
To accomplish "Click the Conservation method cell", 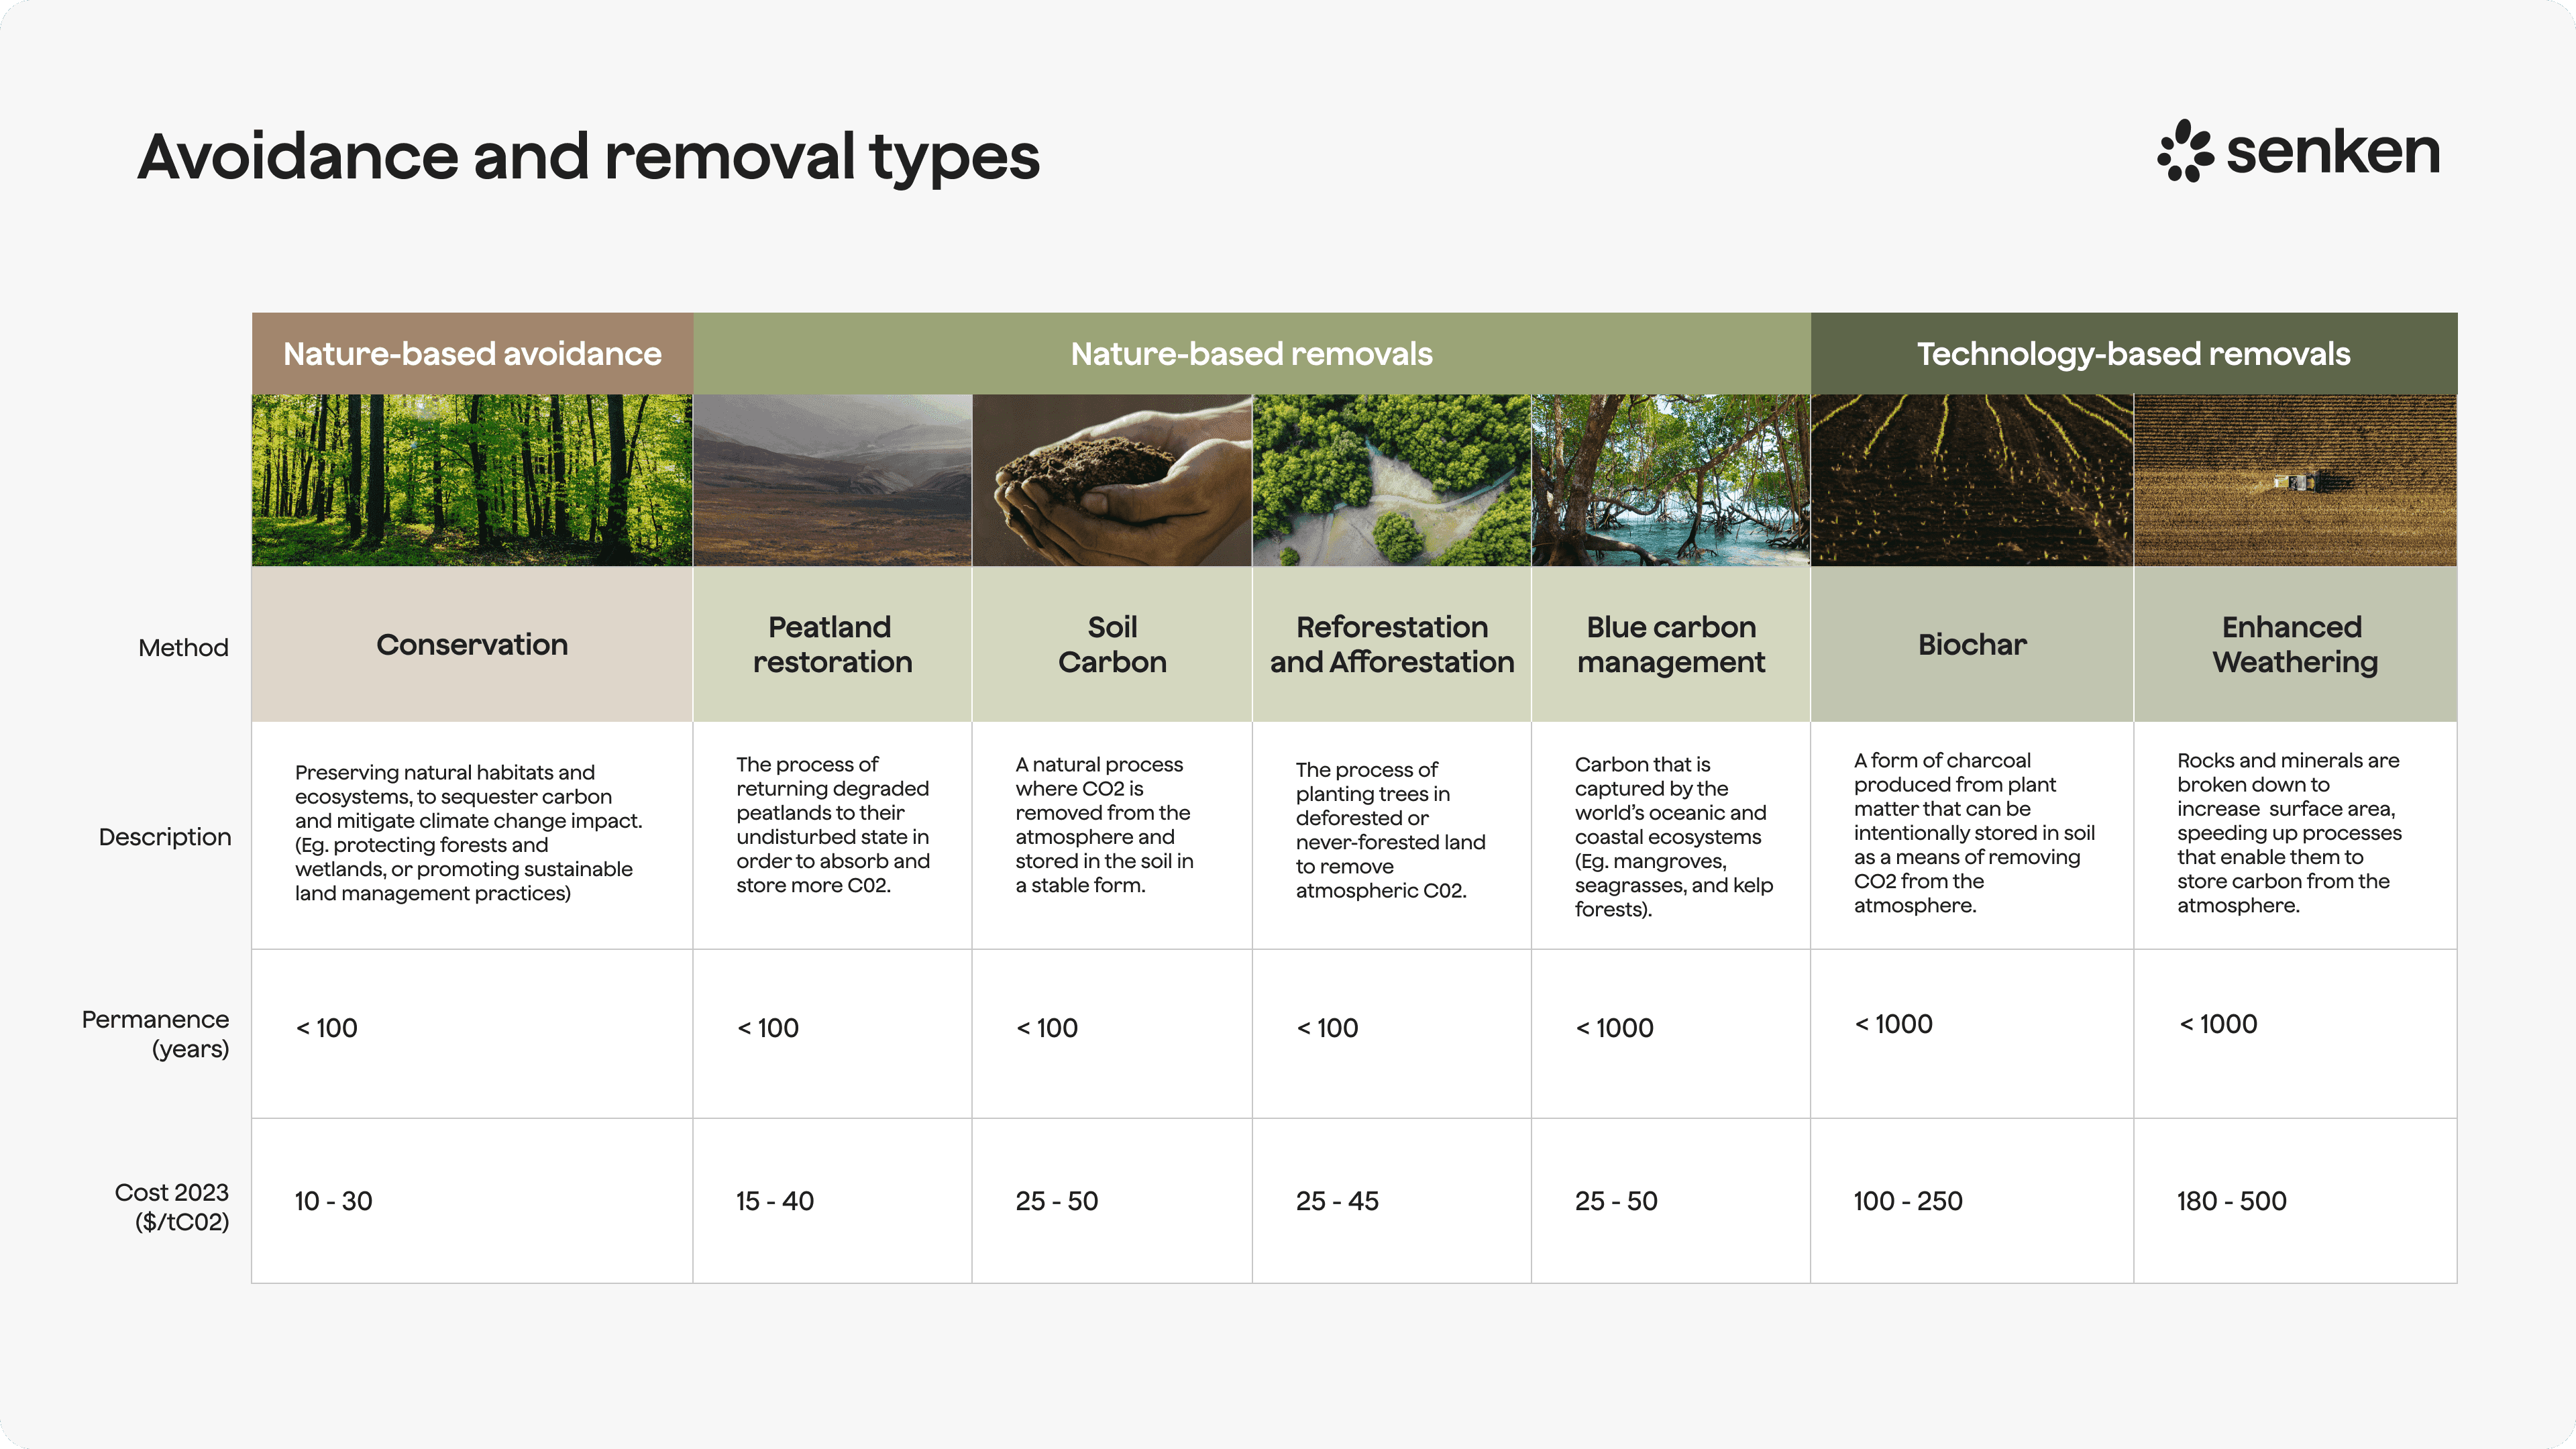I will [472, 644].
